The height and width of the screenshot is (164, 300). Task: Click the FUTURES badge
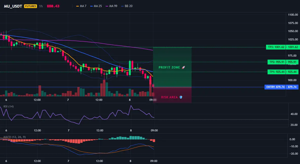pos(30,6)
